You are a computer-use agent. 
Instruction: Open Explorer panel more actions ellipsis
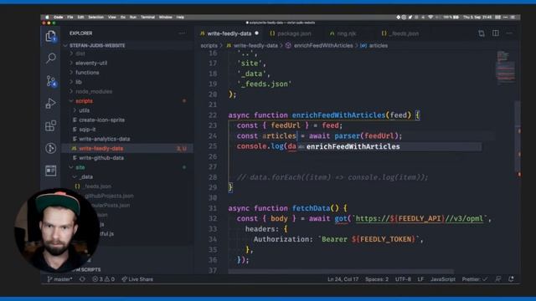[182, 33]
